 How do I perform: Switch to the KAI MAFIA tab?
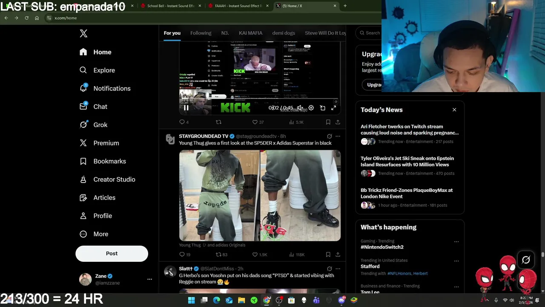pos(250,33)
